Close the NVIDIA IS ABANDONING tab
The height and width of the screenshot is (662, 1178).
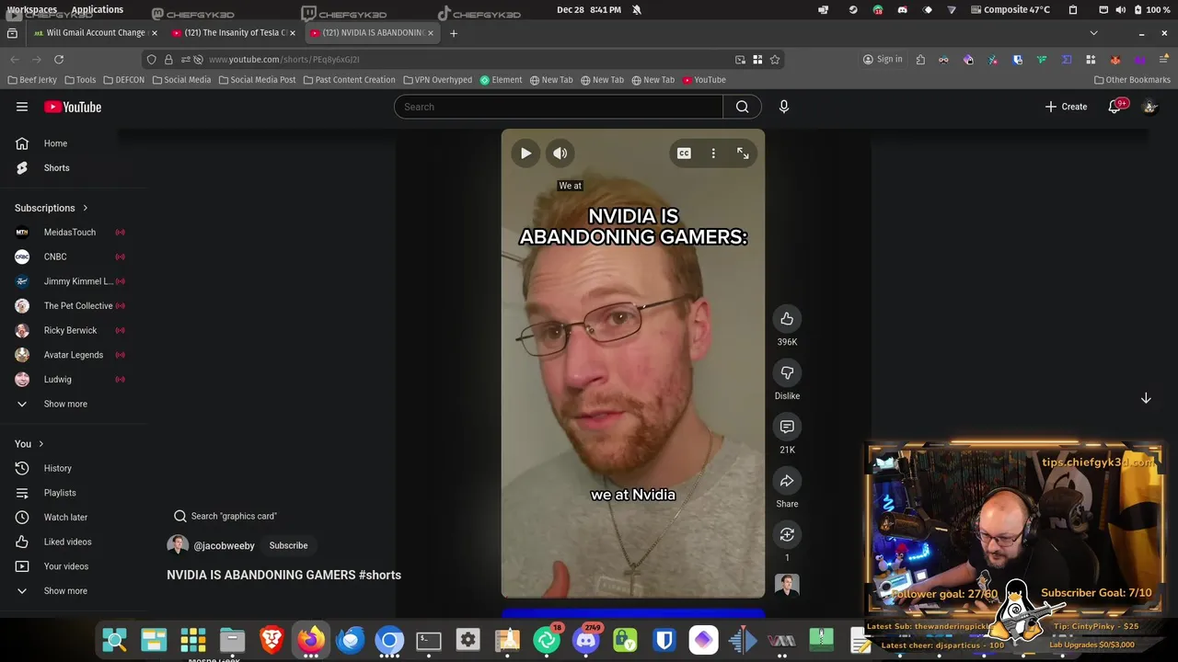[x=430, y=33]
